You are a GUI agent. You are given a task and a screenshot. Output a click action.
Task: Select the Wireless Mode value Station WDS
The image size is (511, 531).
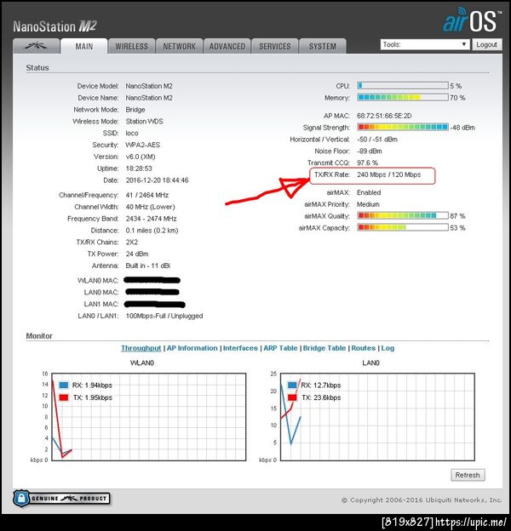[x=144, y=121]
